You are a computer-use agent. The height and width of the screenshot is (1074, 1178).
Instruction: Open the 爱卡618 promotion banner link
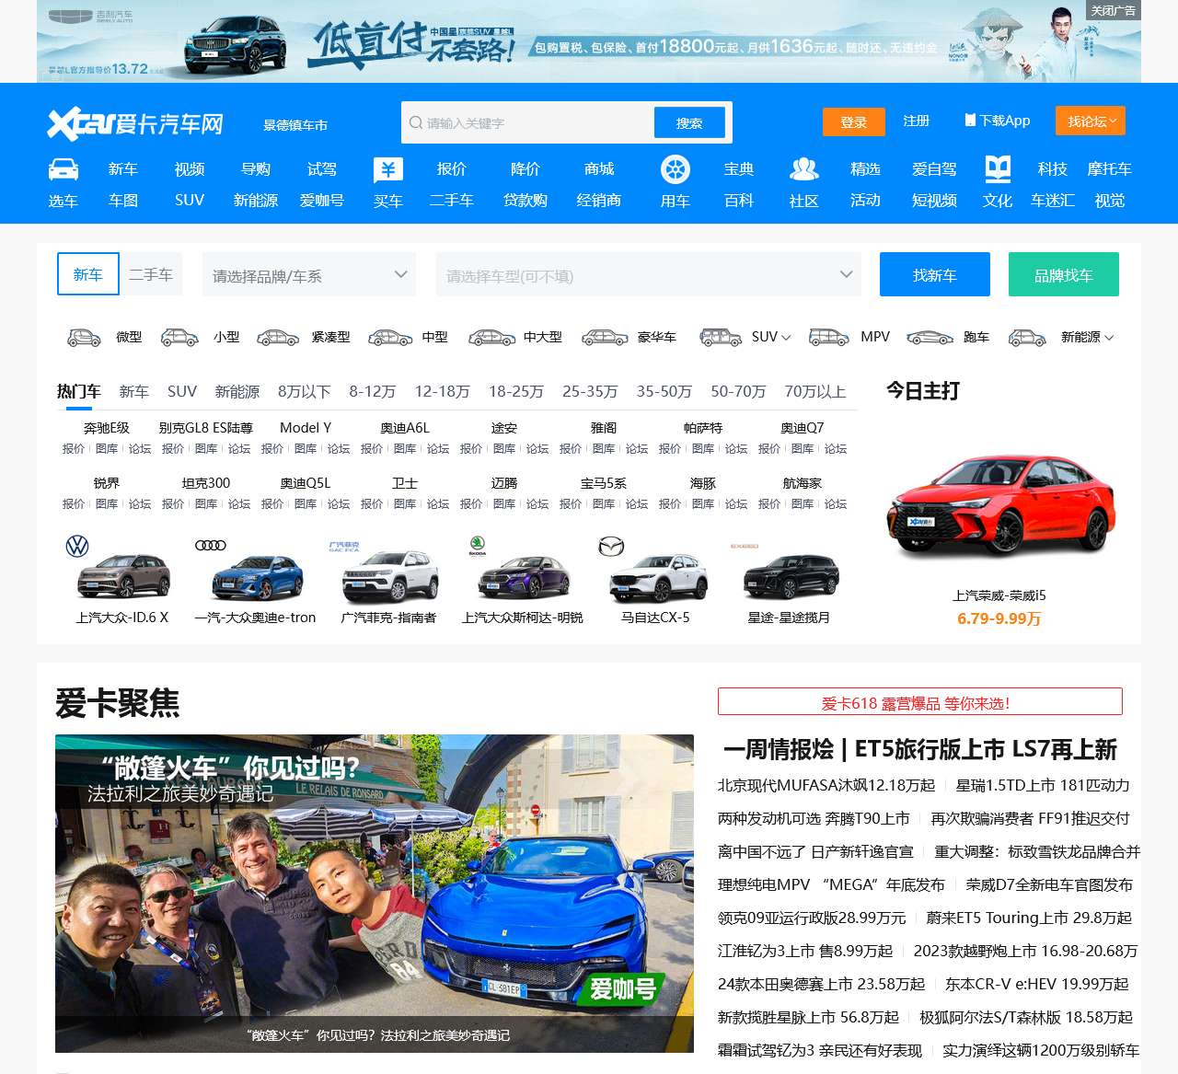click(x=920, y=701)
